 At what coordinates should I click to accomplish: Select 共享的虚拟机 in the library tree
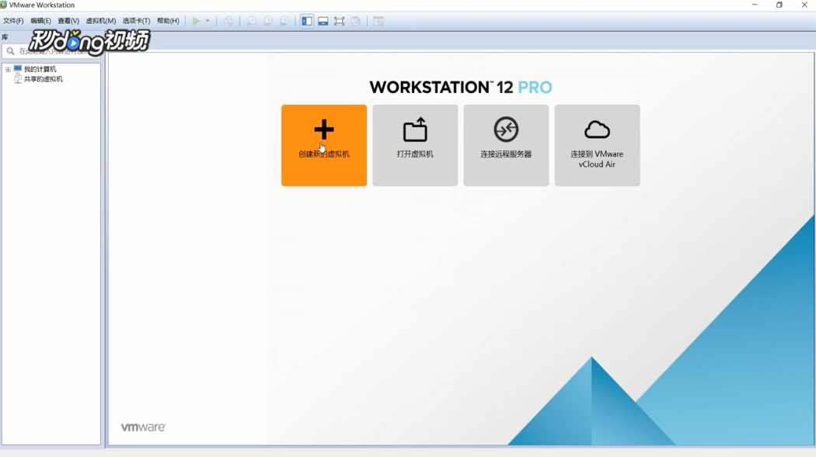(44, 79)
